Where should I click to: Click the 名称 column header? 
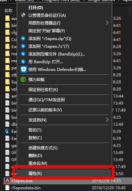[x=8, y=11]
